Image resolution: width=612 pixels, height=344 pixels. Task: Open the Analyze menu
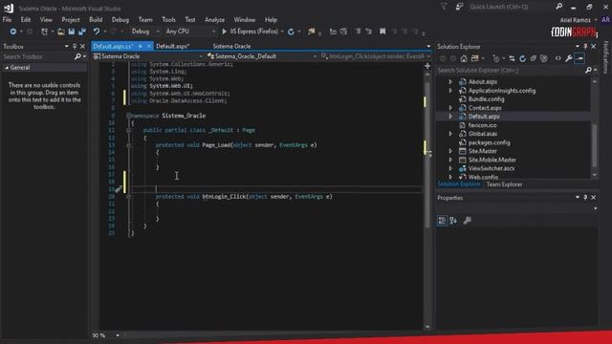pyautogui.click(x=214, y=19)
